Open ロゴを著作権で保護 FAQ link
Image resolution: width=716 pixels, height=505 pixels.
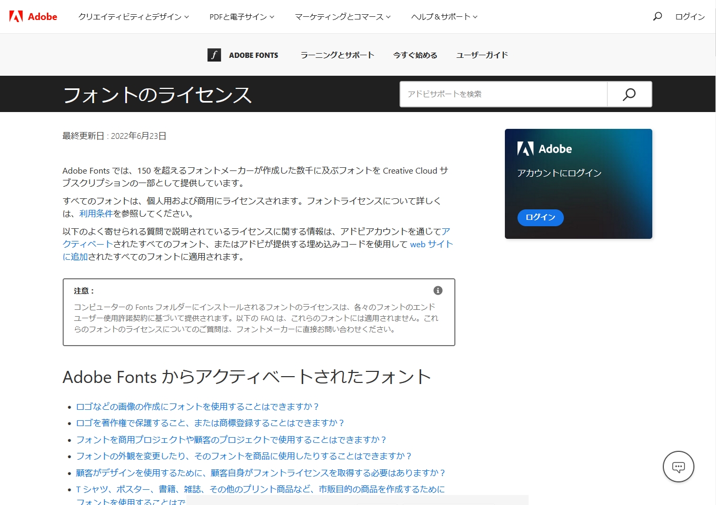tap(210, 423)
